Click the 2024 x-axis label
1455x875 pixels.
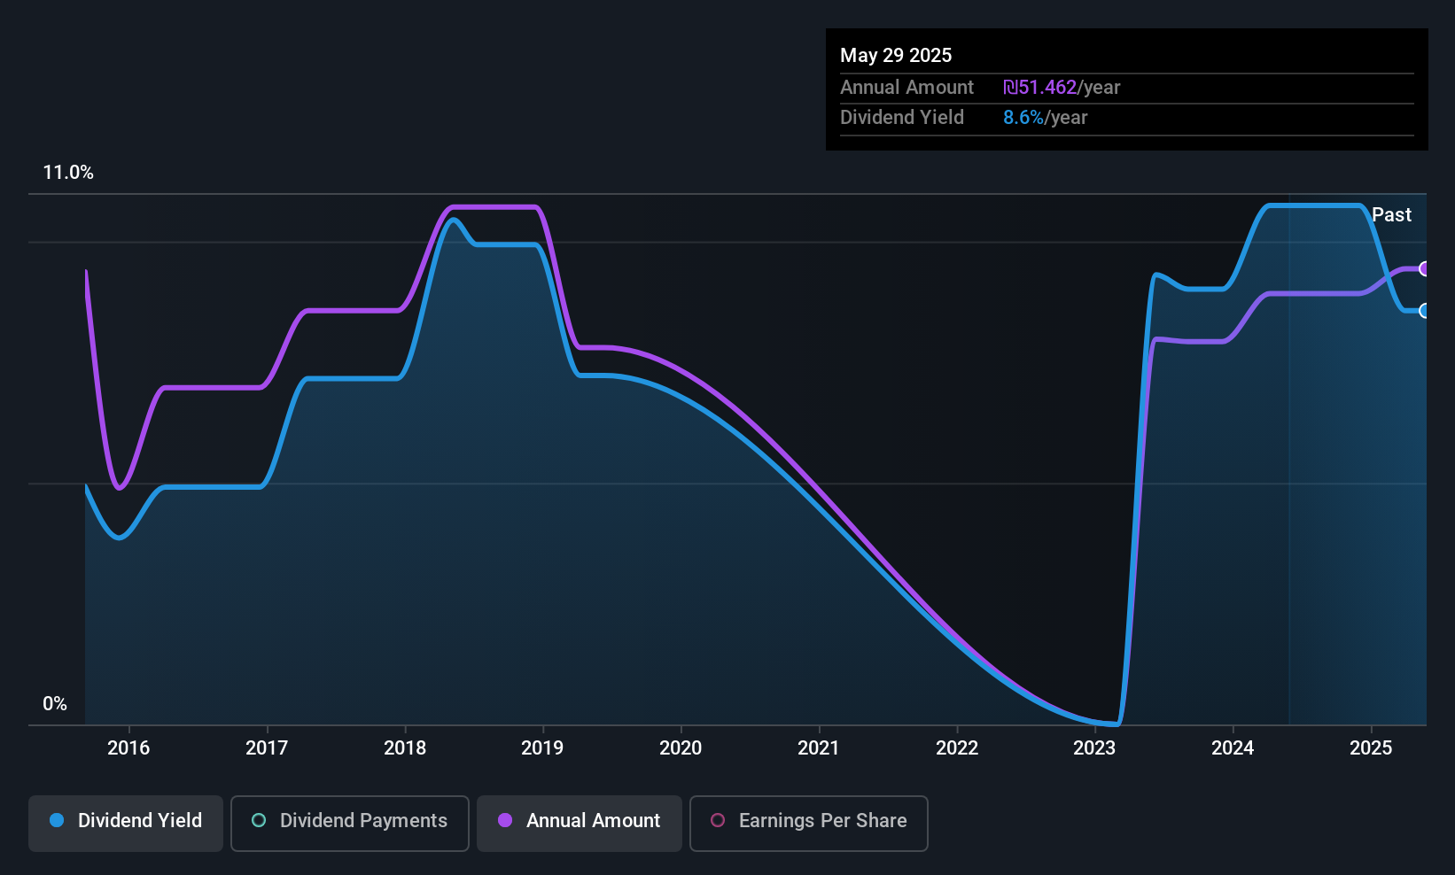pos(1233,747)
